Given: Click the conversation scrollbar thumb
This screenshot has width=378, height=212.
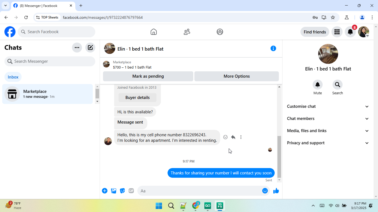Looking at the screenshot, I should click(279, 157).
